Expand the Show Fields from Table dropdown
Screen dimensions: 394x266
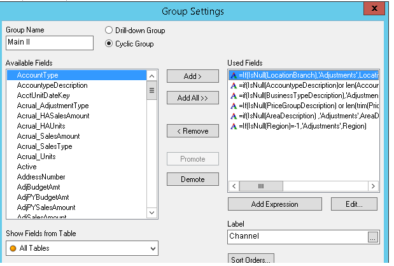tap(152, 248)
